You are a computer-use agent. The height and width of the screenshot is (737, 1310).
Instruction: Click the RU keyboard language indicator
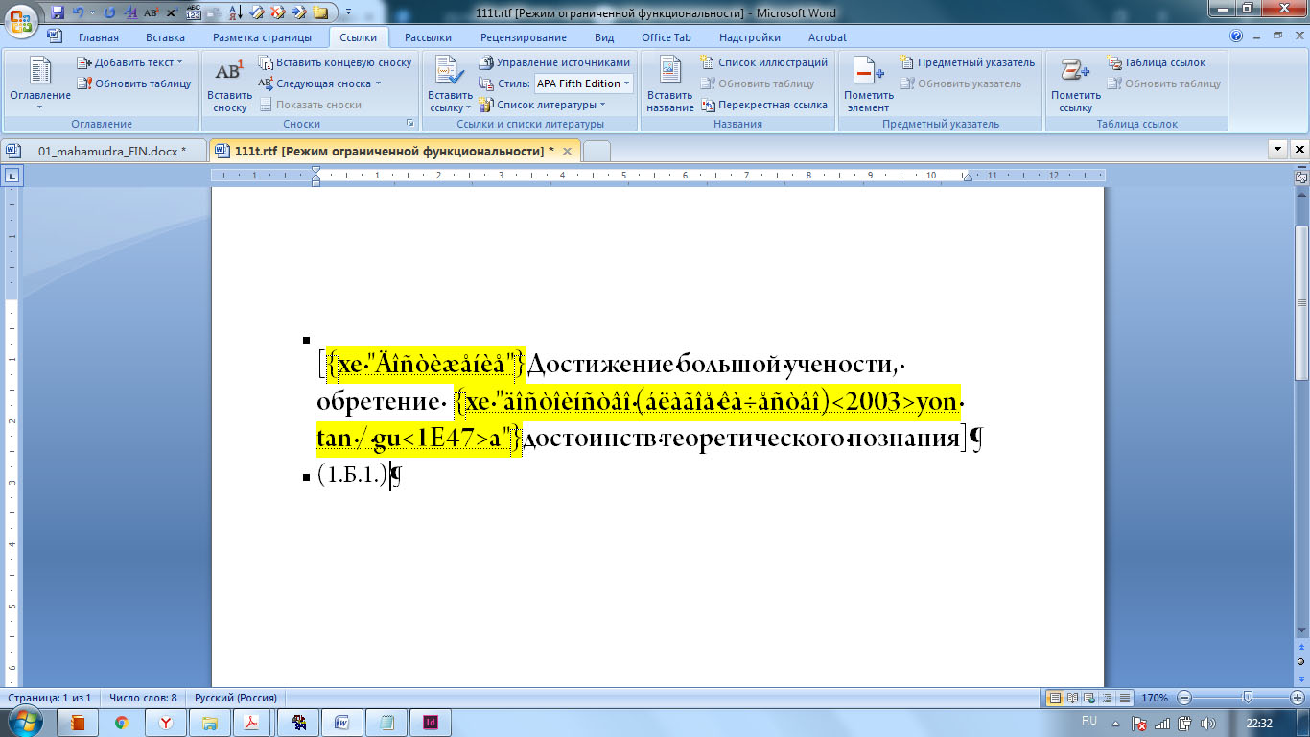[1088, 720]
